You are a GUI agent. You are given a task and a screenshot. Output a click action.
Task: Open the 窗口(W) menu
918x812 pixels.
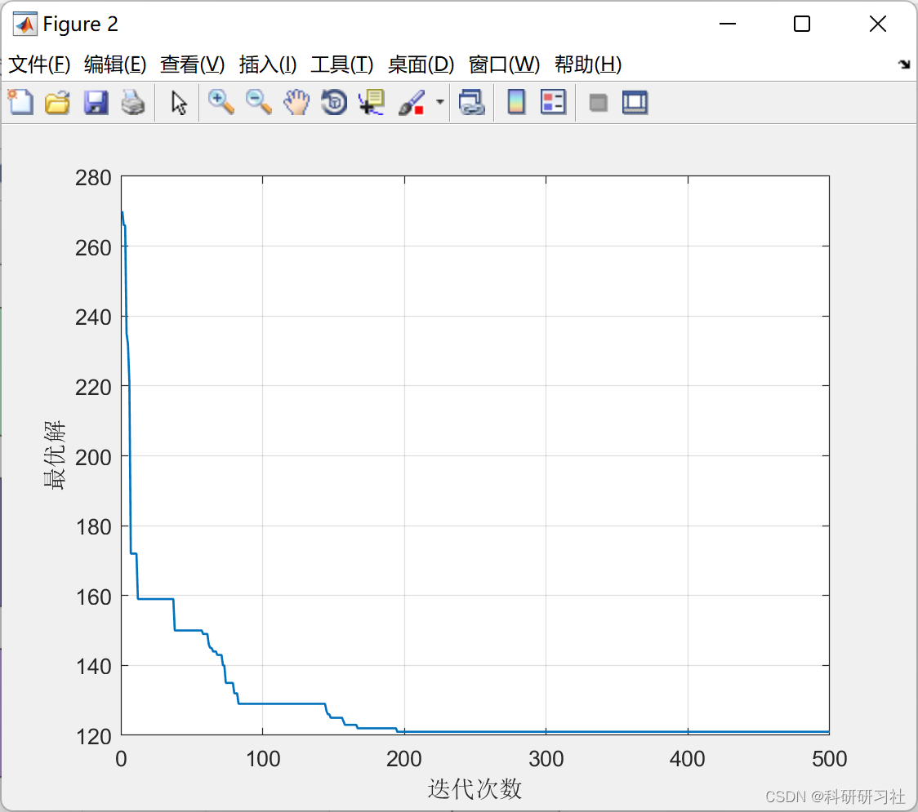pos(504,64)
